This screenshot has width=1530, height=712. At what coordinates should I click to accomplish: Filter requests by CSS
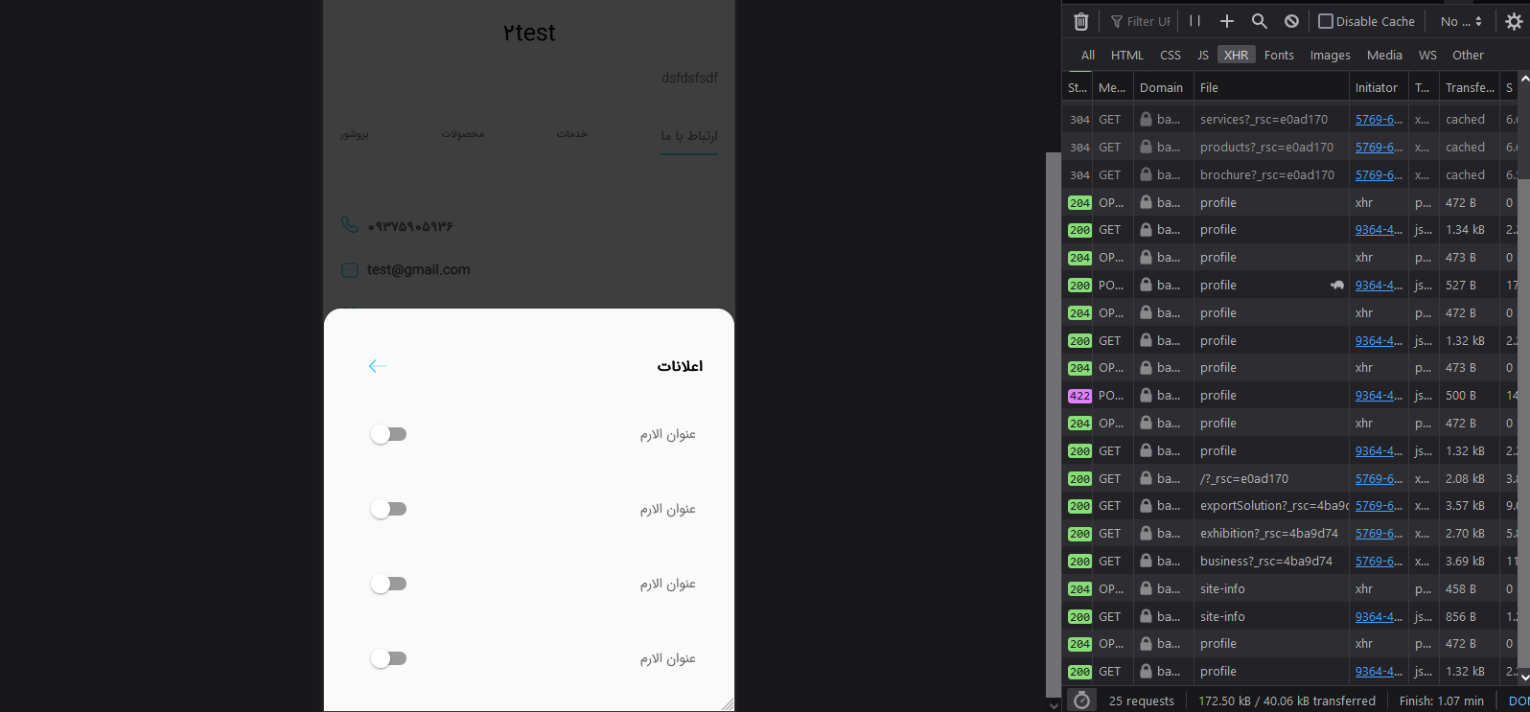coord(1171,55)
